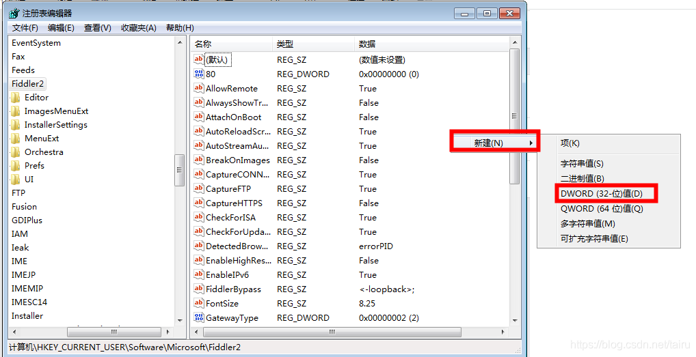Click the tree pane scroll-right arrow

click(168, 332)
